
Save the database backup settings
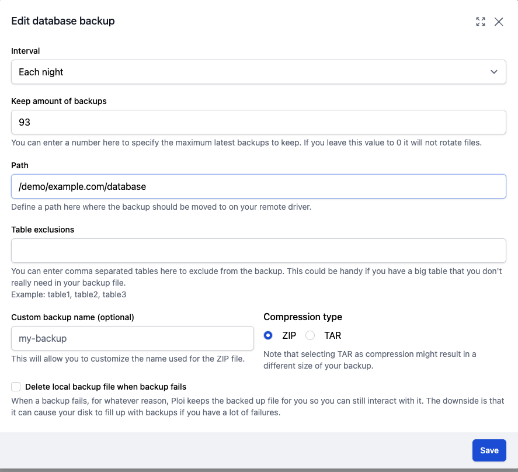pyautogui.click(x=489, y=450)
